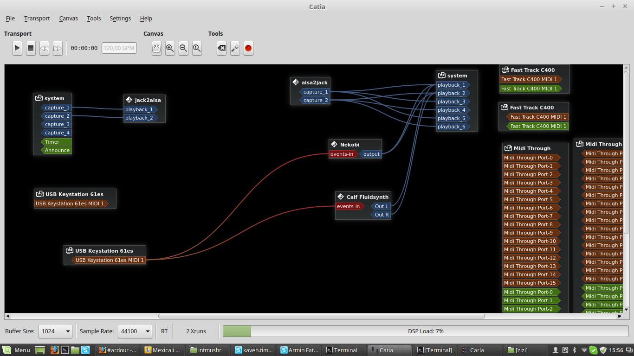This screenshot has height=356, width=634.
Task: Open the Help menu
Action: (146, 18)
